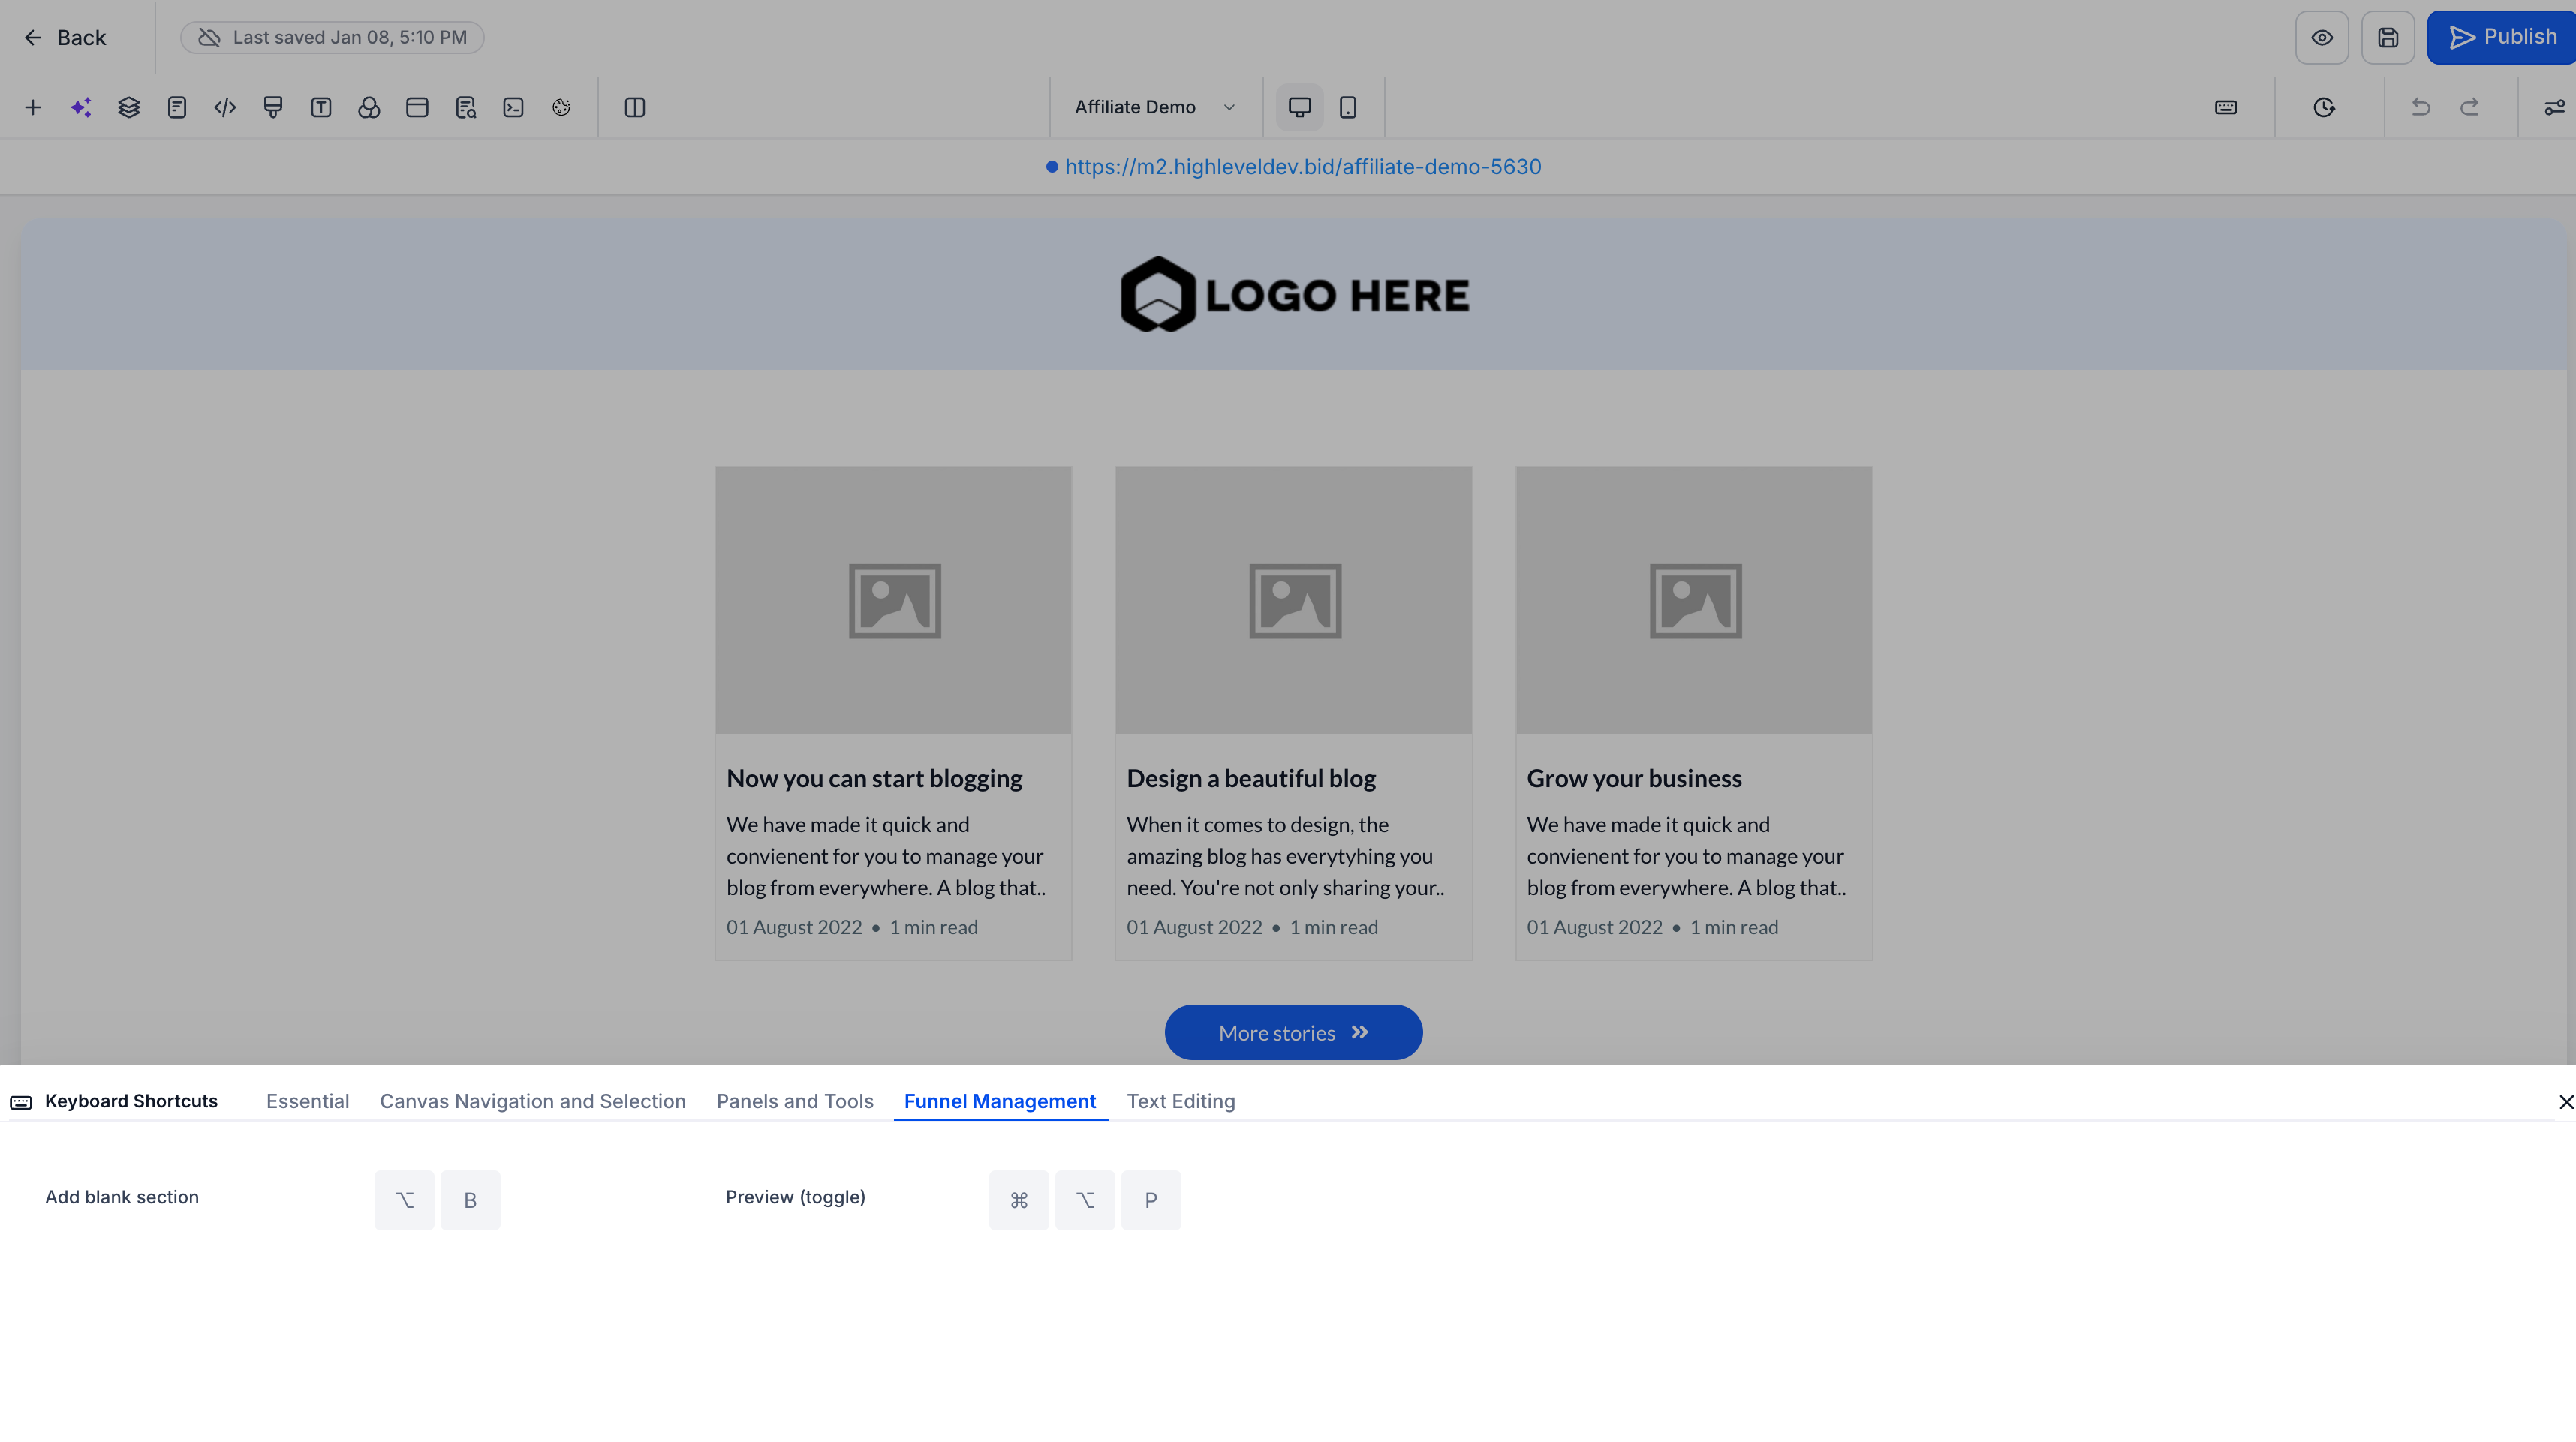Screen dimensions: 2576x1442
Task: Switch to mobile device view
Action: tap(1348, 107)
